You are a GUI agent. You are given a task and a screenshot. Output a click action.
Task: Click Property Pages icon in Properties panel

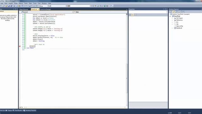click(x=135, y=15)
